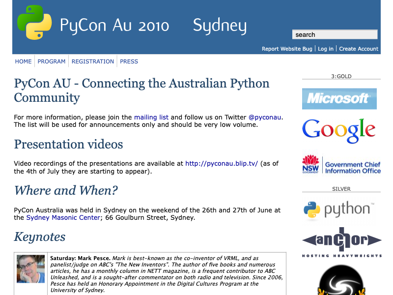Follow the mailing list link

point(151,117)
